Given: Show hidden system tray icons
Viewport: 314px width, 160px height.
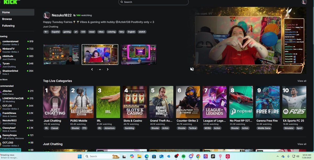Looking at the screenshot, I should pyautogui.click(x=278, y=156).
